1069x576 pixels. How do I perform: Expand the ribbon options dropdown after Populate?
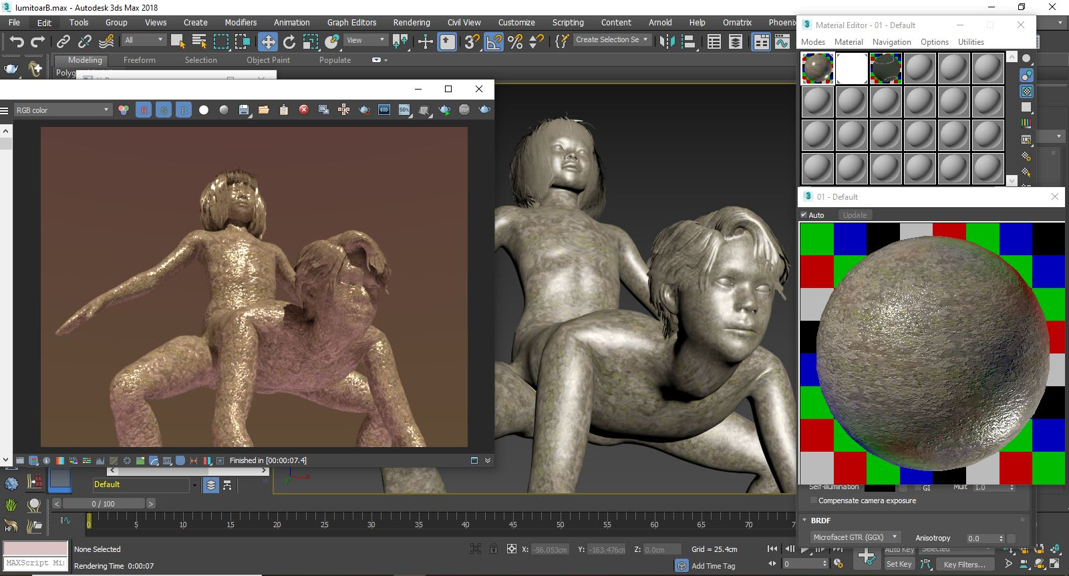tap(379, 60)
